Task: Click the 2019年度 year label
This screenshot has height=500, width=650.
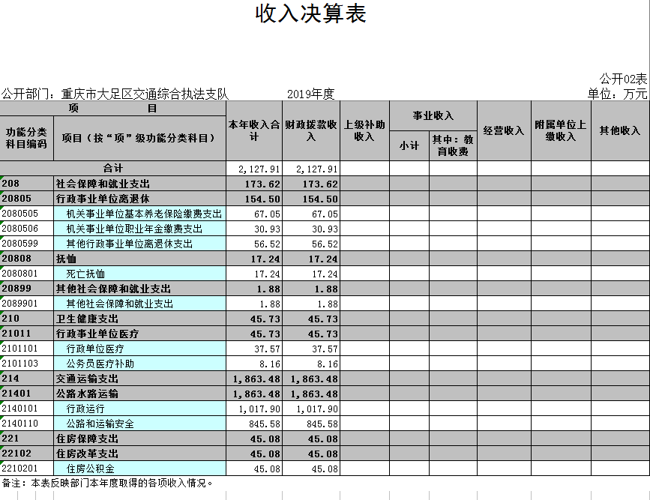Action: [311, 94]
